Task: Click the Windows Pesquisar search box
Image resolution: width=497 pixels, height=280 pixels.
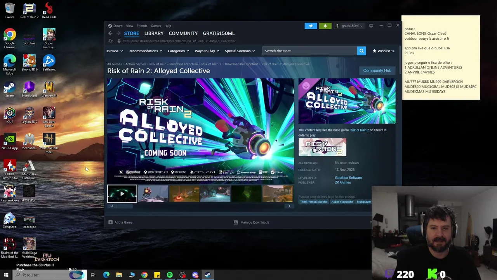Action: 49,275
